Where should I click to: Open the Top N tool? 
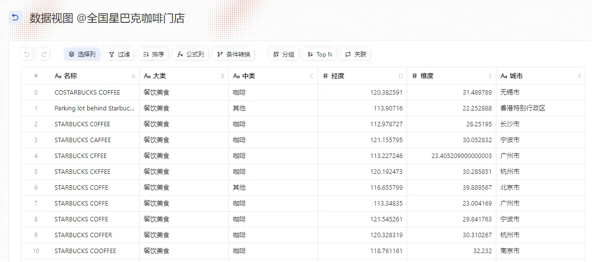coord(320,54)
